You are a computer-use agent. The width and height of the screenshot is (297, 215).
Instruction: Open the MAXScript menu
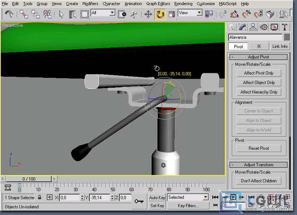tap(228, 4)
